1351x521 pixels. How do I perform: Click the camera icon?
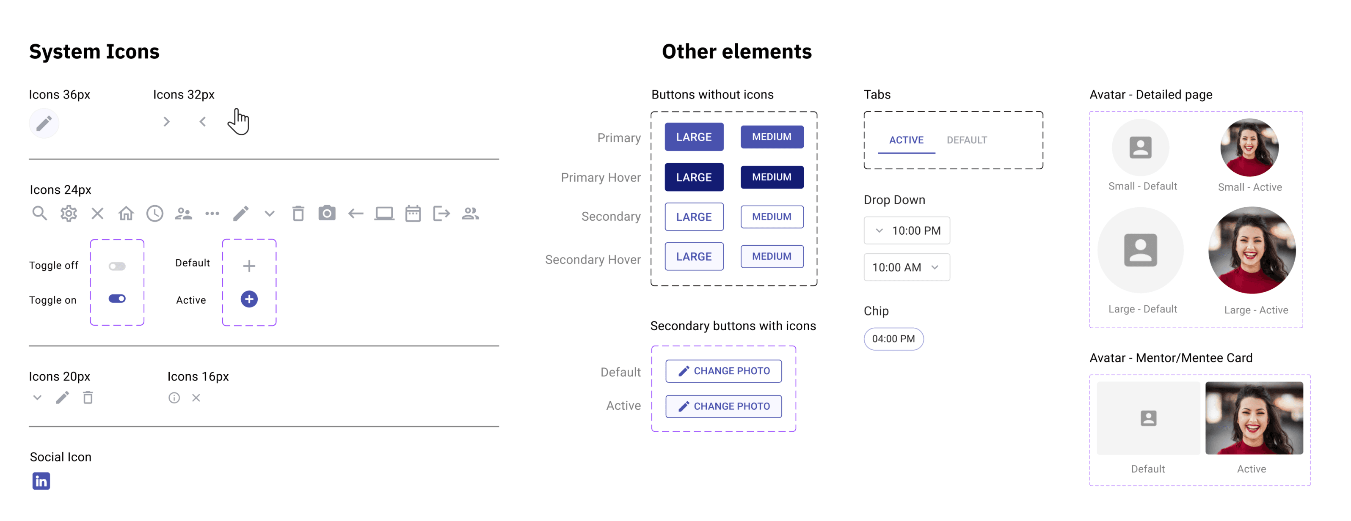pos(327,213)
